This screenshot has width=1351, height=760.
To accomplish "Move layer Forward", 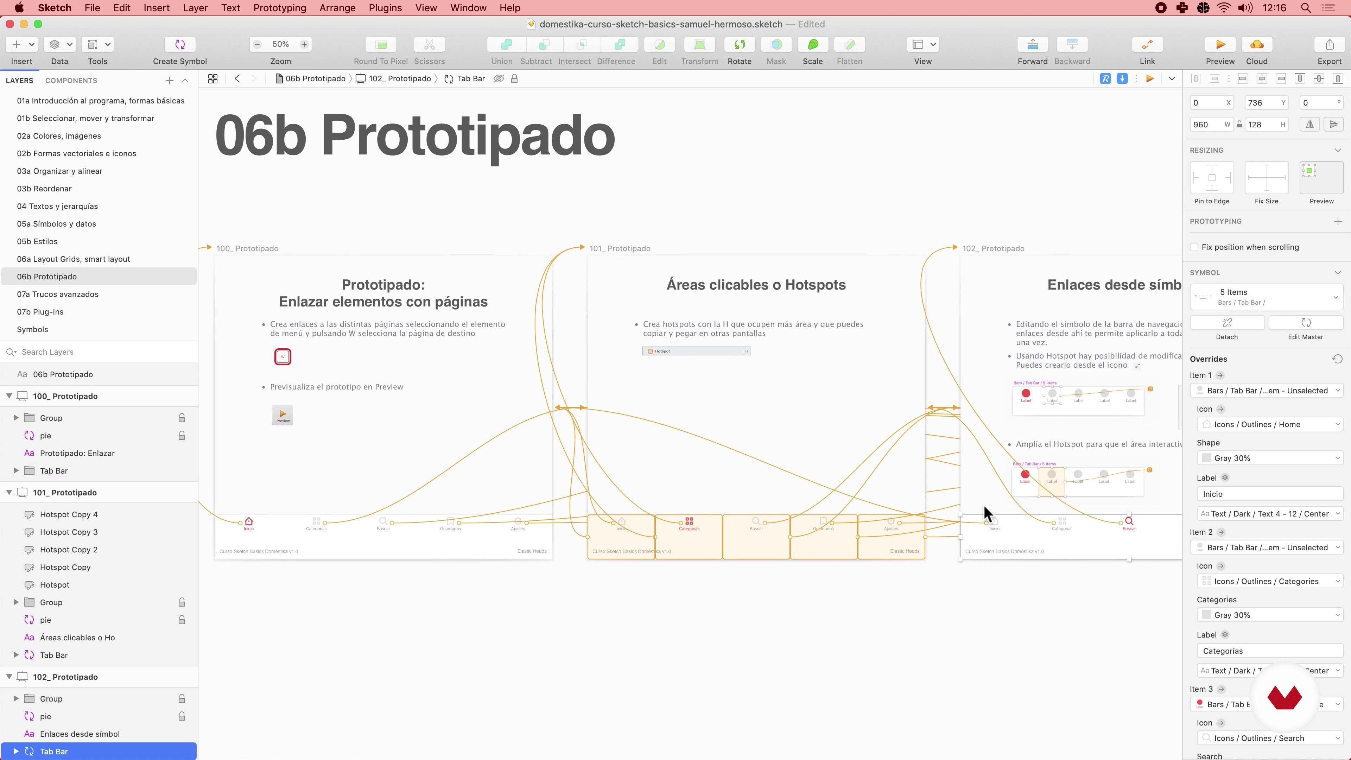I will [1033, 45].
